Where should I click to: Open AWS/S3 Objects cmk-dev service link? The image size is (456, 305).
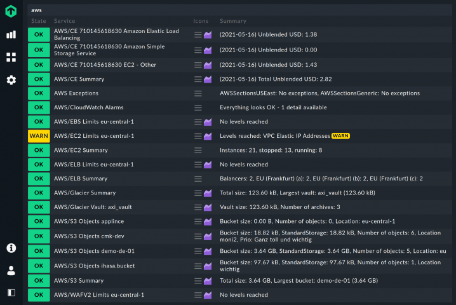tap(89, 236)
